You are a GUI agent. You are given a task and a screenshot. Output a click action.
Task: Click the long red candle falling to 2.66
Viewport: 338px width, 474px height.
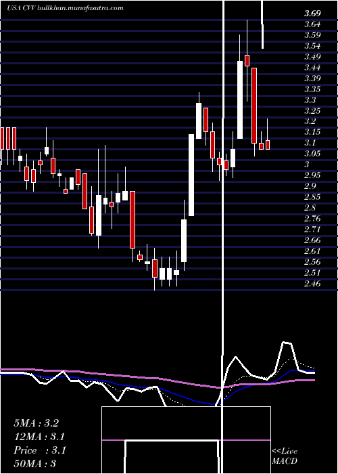point(132,220)
